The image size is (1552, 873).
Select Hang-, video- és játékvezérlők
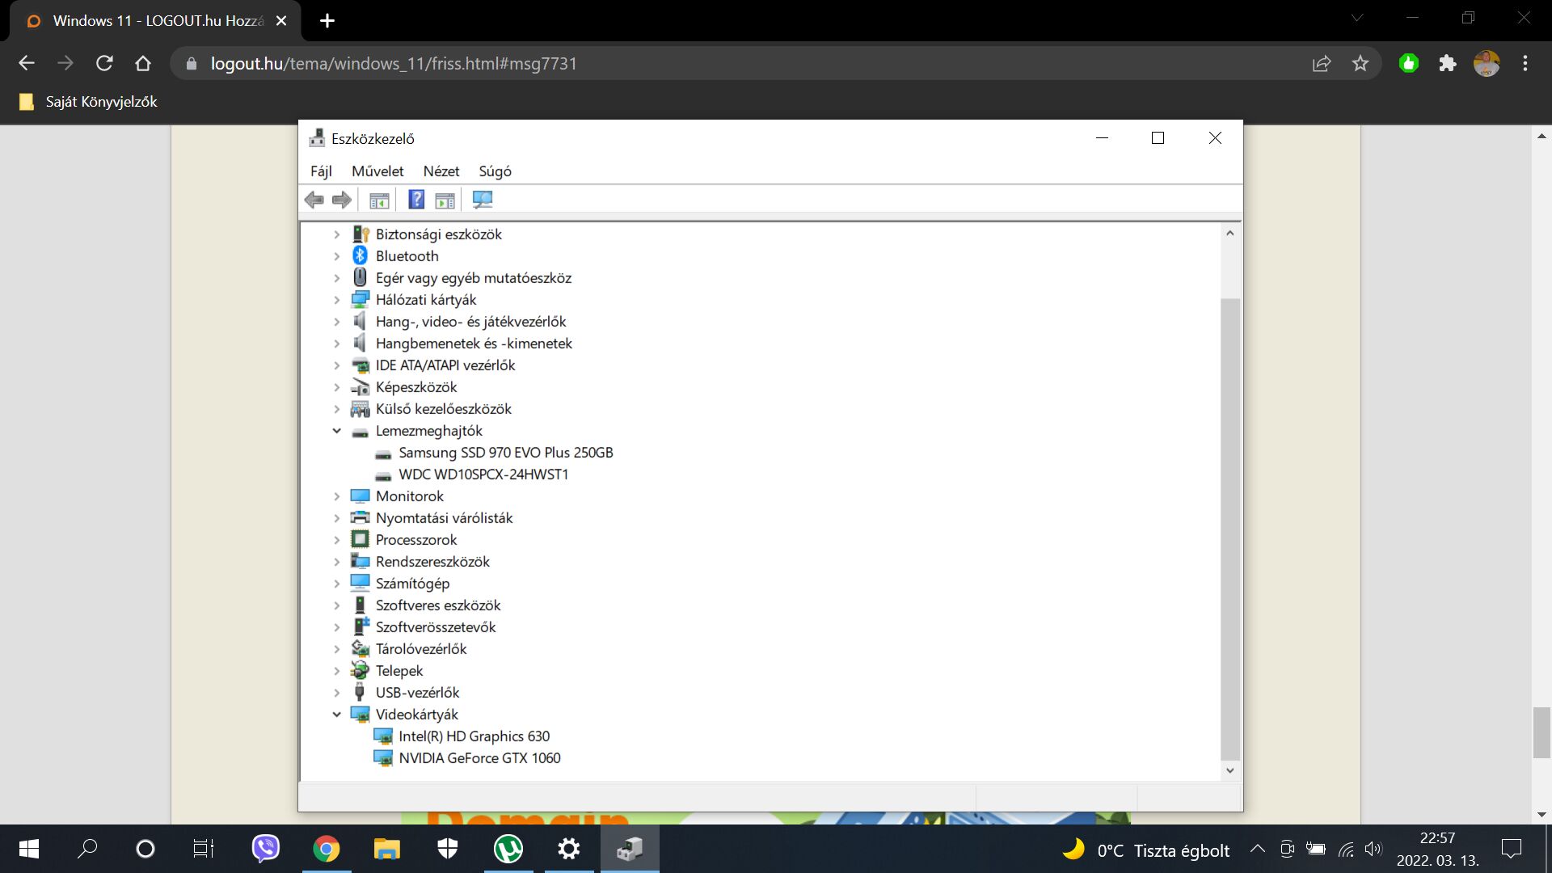coord(470,322)
